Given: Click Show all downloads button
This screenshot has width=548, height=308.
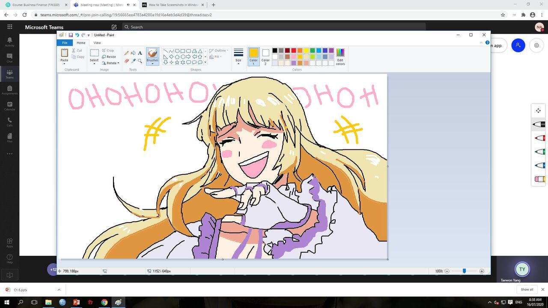Looking at the screenshot, I should click(x=527, y=290).
